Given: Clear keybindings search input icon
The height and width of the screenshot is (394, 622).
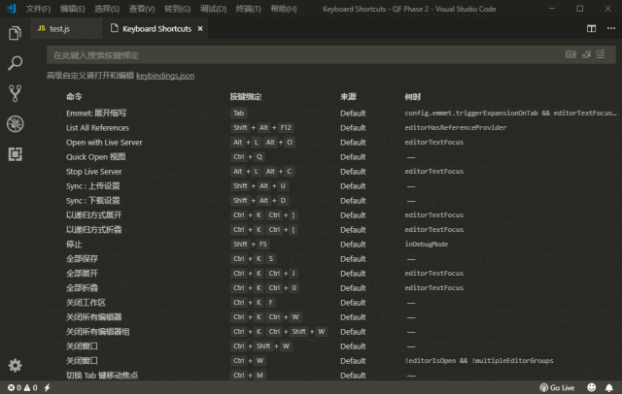Looking at the screenshot, I should [x=601, y=54].
